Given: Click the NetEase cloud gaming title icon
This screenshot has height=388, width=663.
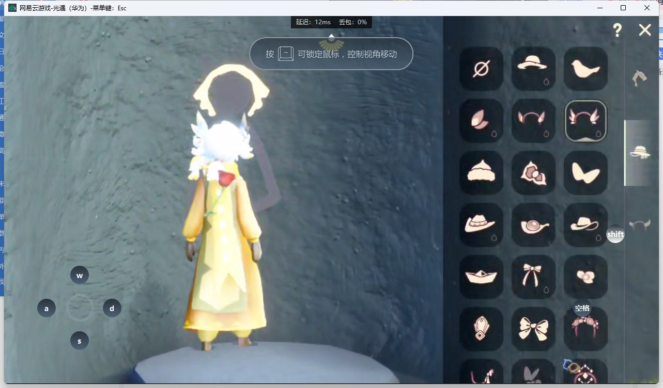Looking at the screenshot, I should [x=12, y=8].
